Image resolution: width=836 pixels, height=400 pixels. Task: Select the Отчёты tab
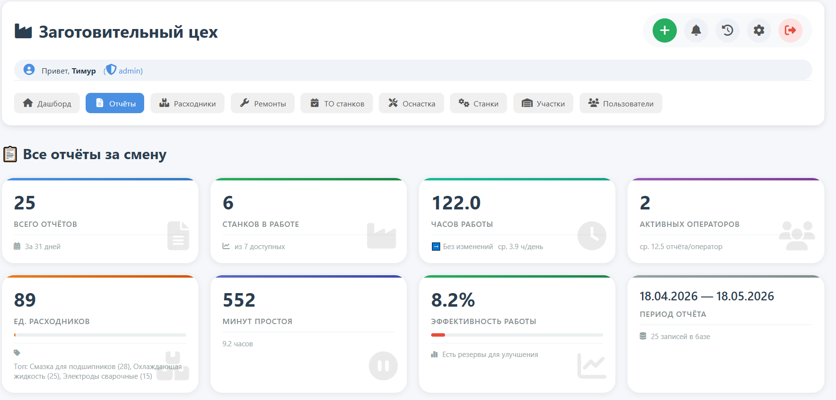point(115,103)
